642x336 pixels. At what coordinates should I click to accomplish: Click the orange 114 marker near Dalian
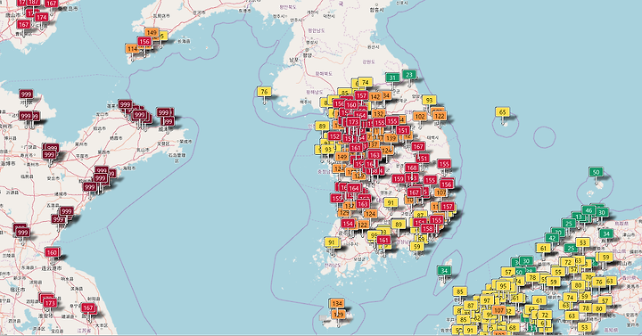pos(132,49)
